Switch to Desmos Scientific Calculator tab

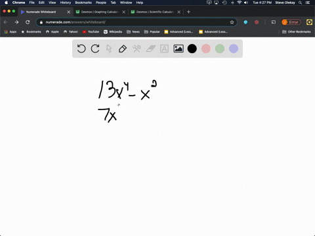pos(155,12)
